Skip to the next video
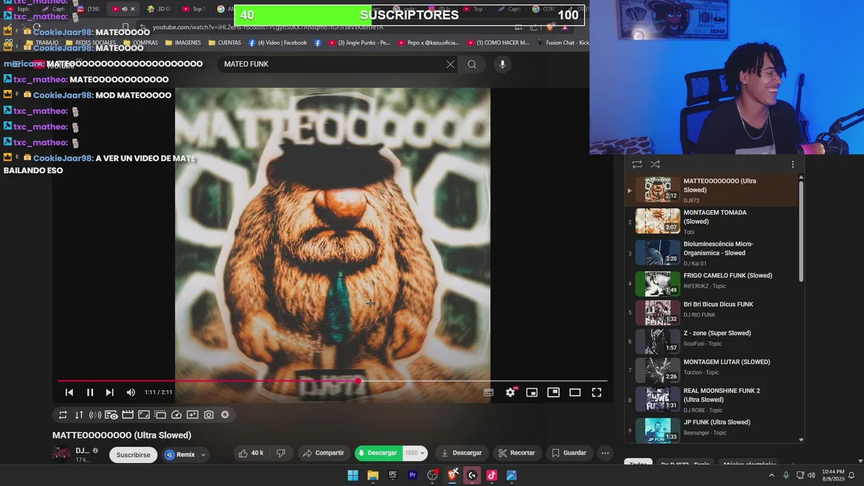864x486 pixels. pyautogui.click(x=109, y=392)
